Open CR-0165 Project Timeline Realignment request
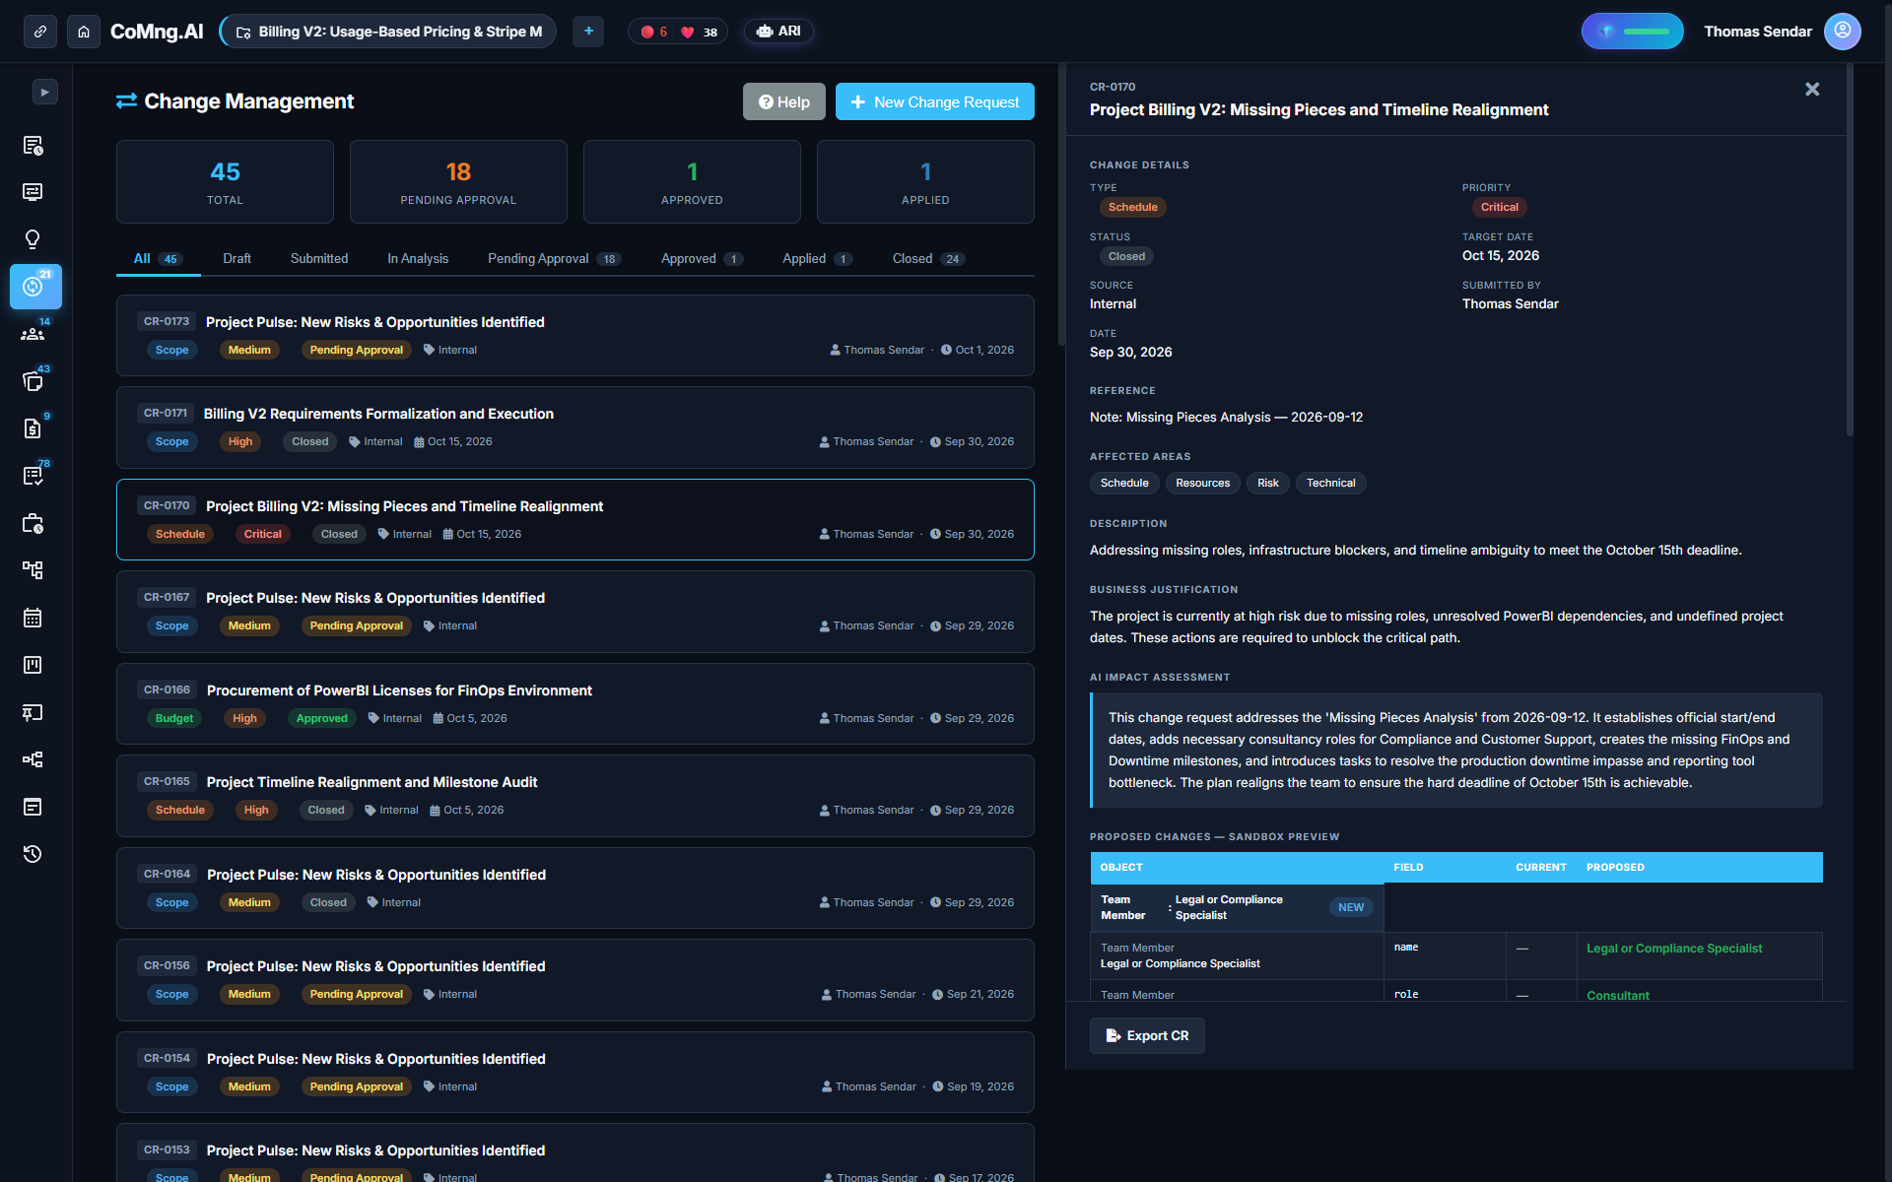The height and width of the screenshot is (1182, 1892). click(x=575, y=796)
